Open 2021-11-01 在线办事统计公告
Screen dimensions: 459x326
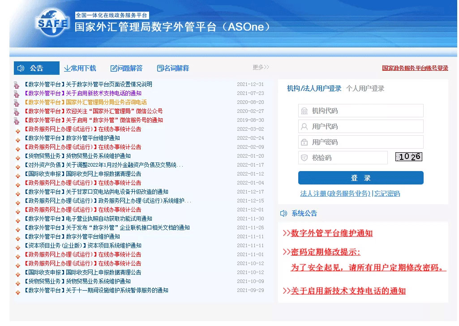pyautogui.click(x=82, y=255)
